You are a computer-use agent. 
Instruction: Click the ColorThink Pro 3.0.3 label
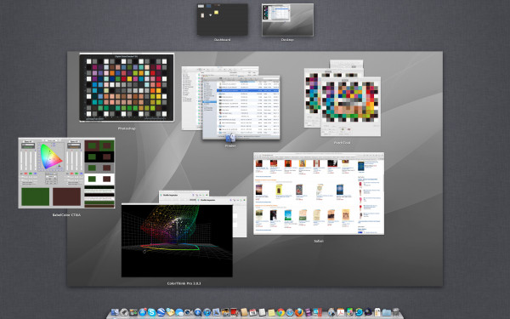(184, 283)
